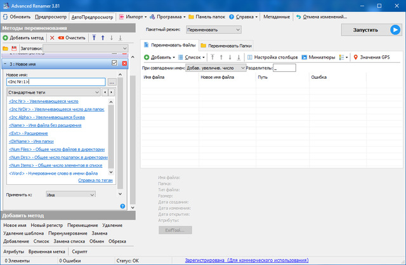Collapse the 3 : Новое имя method panel

(5, 64)
